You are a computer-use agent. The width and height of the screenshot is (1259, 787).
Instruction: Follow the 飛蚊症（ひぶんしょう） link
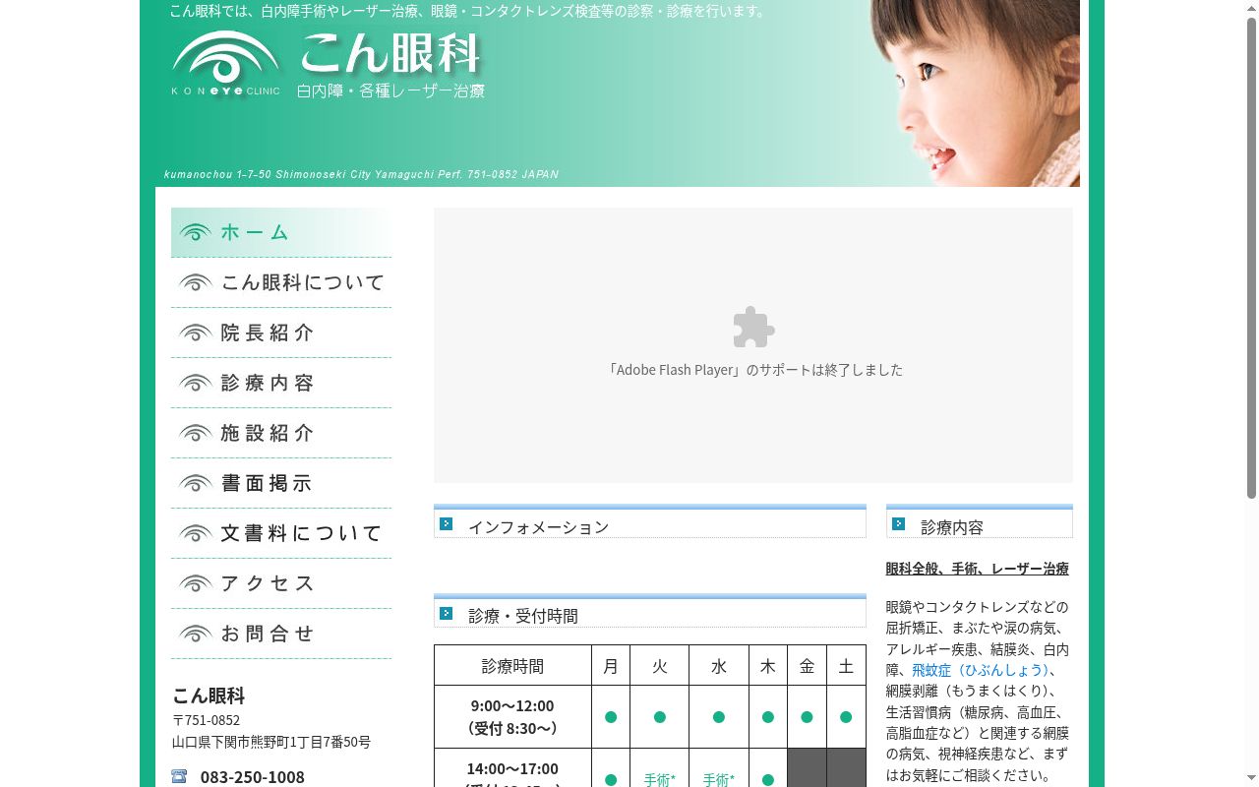pos(979,670)
